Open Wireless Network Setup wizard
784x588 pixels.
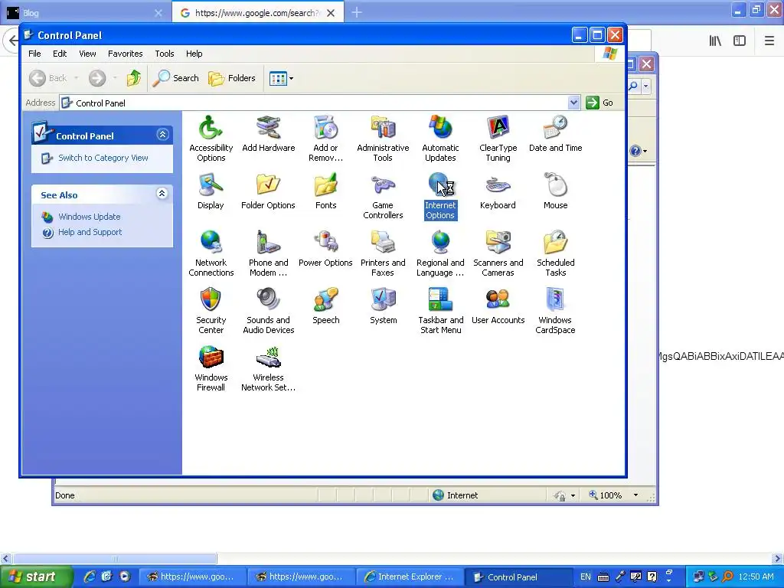pyautogui.click(x=269, y=368)
